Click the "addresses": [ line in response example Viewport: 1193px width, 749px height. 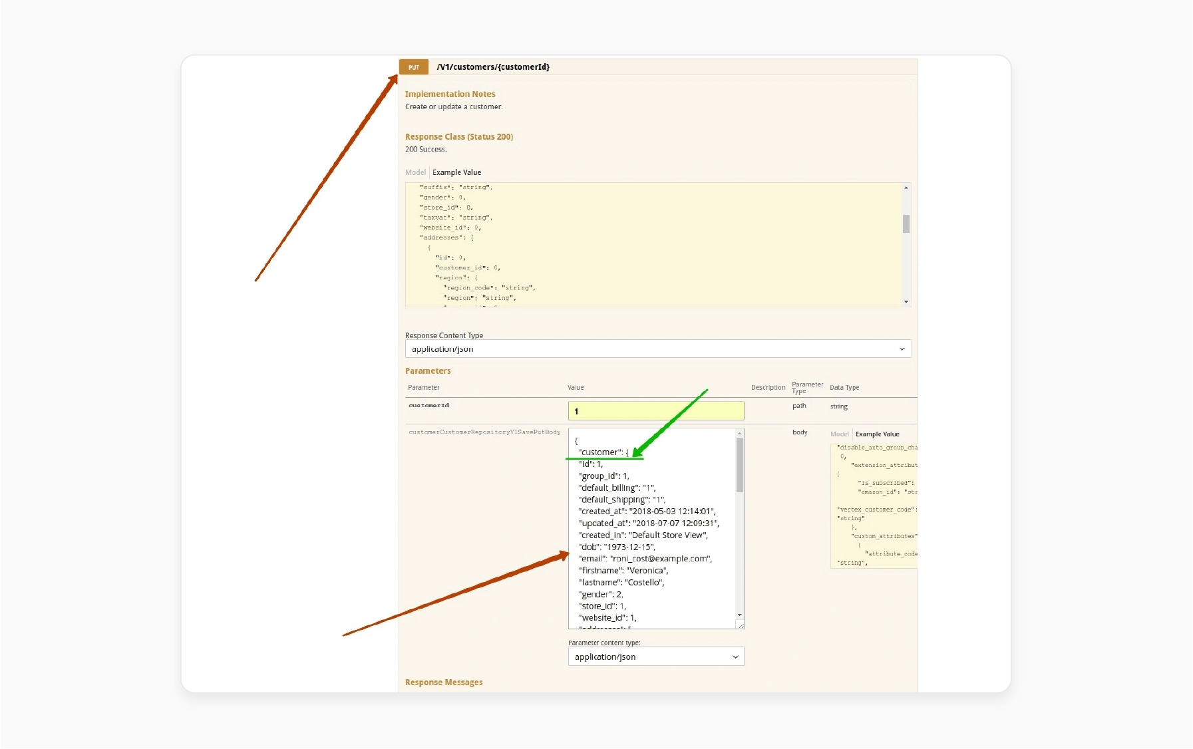tap(446, 237)
